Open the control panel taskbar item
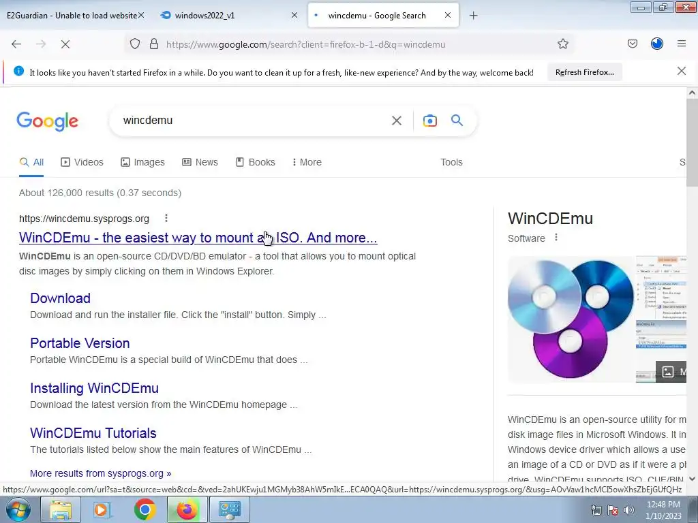Image resolution: width=698 pixels, height=523 pixels. (229, 509)
